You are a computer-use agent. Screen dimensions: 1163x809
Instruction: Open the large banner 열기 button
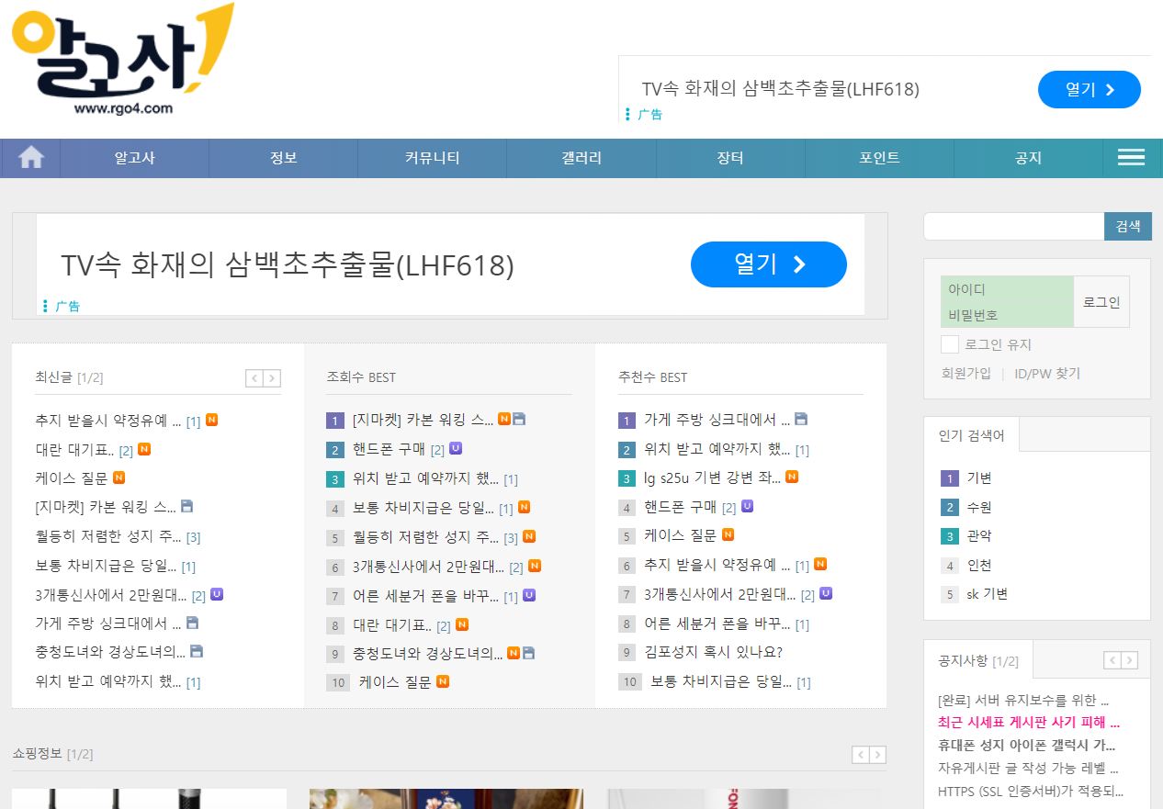point(768,264)
